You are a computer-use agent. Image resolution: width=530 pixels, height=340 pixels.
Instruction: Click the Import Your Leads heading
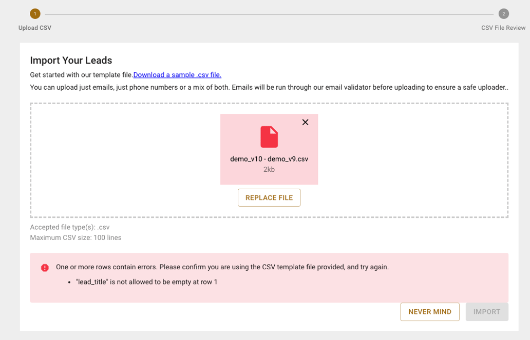tap(71, 61)
